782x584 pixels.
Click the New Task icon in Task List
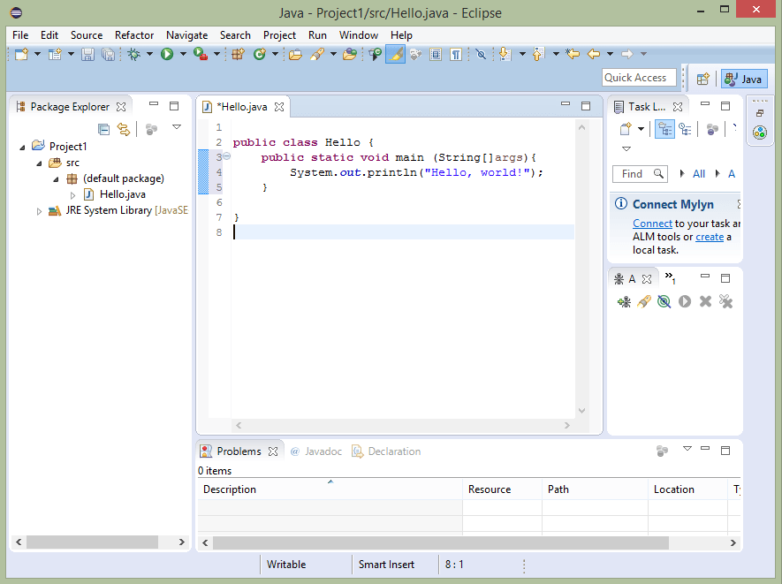tap(625, 129)
